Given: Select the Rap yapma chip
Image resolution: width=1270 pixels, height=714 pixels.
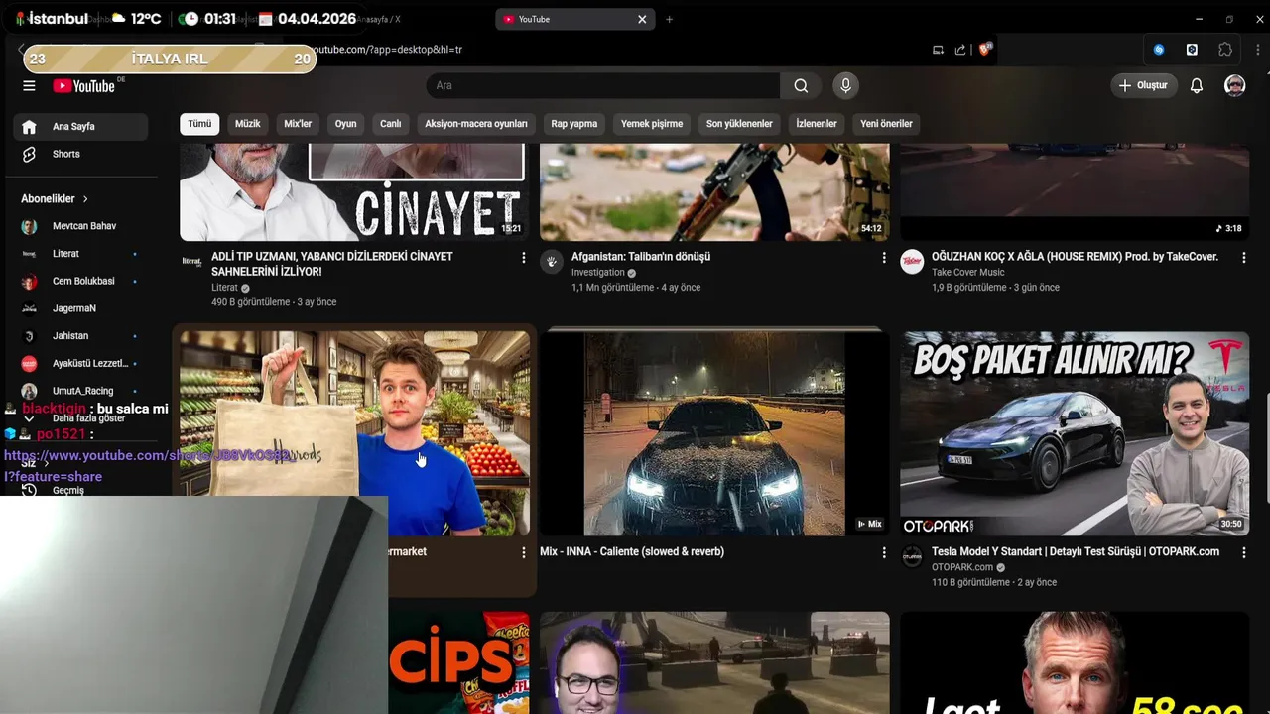Looking at the screenshot, I should click(x=574, y=124).
